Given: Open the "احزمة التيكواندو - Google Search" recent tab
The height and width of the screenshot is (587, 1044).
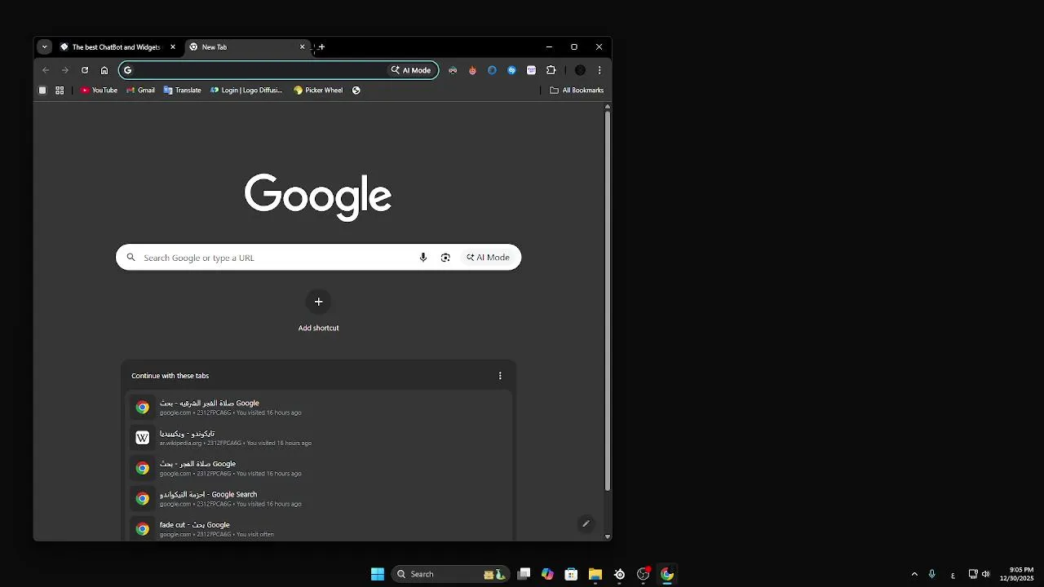Looking at the screenshot, I should pos(318,499).
